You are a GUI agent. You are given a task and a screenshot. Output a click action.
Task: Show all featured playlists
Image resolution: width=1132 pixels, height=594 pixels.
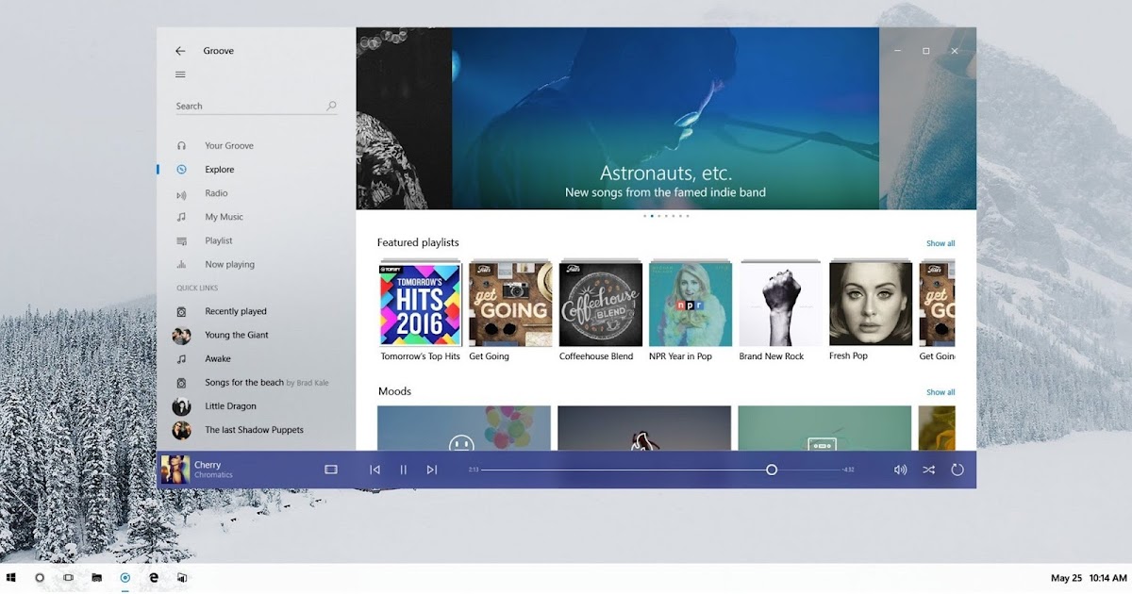[940, 242]
